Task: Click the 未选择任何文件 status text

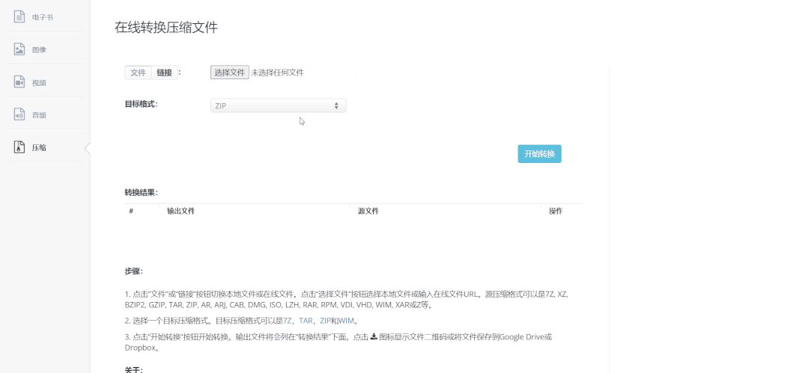Action: pyautogui.click(x=277, y=73)
